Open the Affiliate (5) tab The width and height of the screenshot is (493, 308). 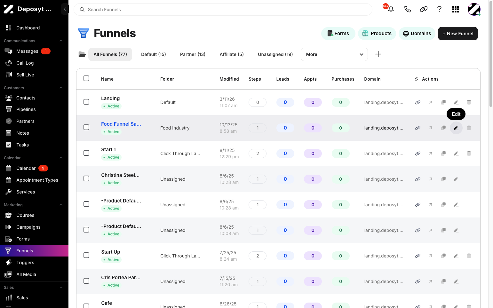click(x=232, y=54)
